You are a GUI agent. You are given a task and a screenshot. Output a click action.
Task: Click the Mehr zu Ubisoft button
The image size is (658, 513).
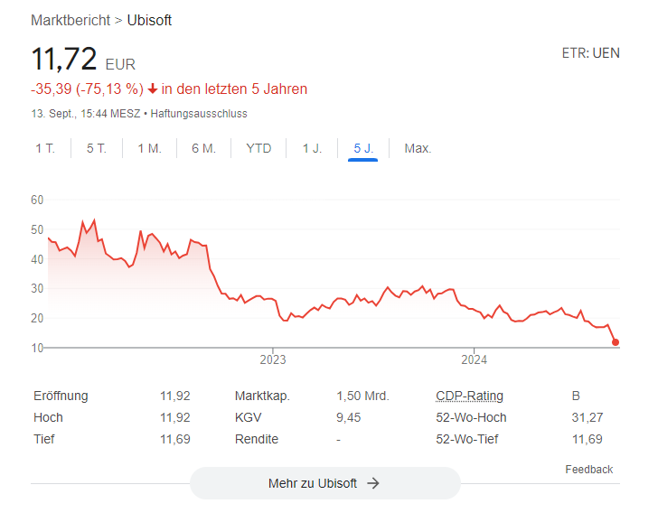coord(325,483)
